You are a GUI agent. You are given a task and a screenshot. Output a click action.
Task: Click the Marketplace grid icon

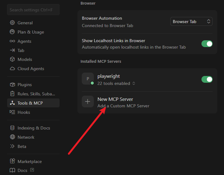[x=12, y=161]
